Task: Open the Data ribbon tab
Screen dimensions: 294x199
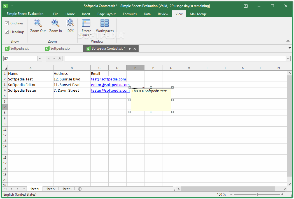Action: [147, 14]
